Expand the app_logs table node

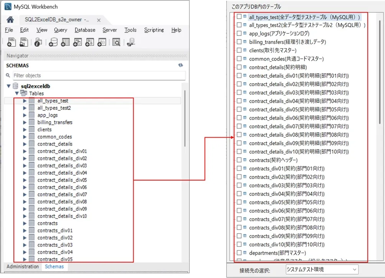click(x=25, y=115)
